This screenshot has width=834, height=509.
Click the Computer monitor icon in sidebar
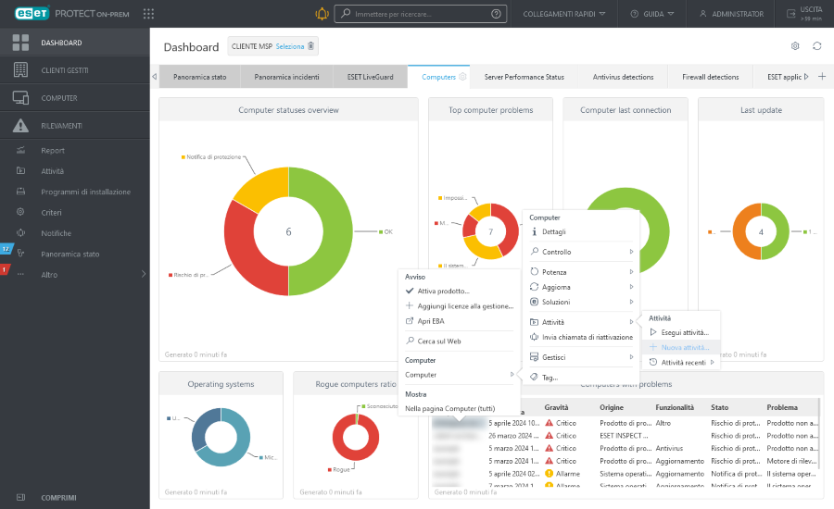point(20,98)
